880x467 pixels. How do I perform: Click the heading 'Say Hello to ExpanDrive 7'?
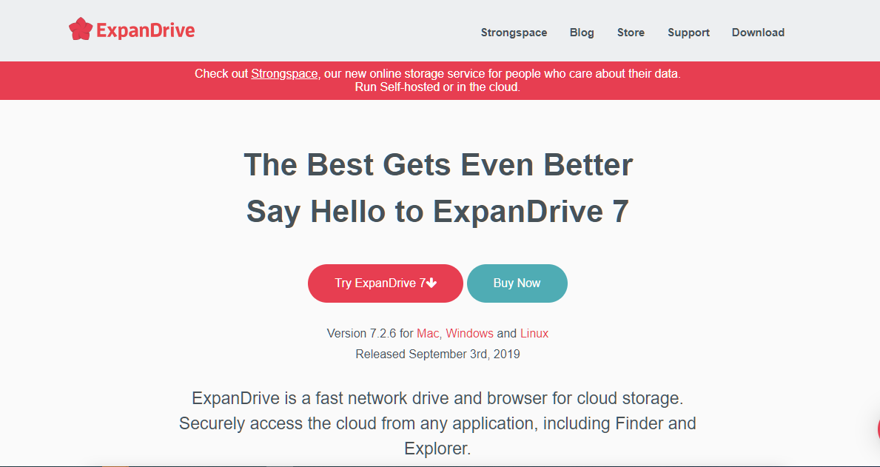437,212
